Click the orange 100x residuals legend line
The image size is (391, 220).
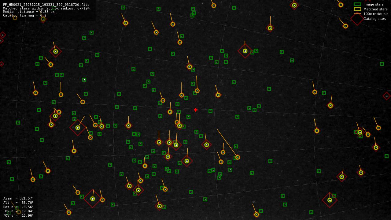(357, 14)
